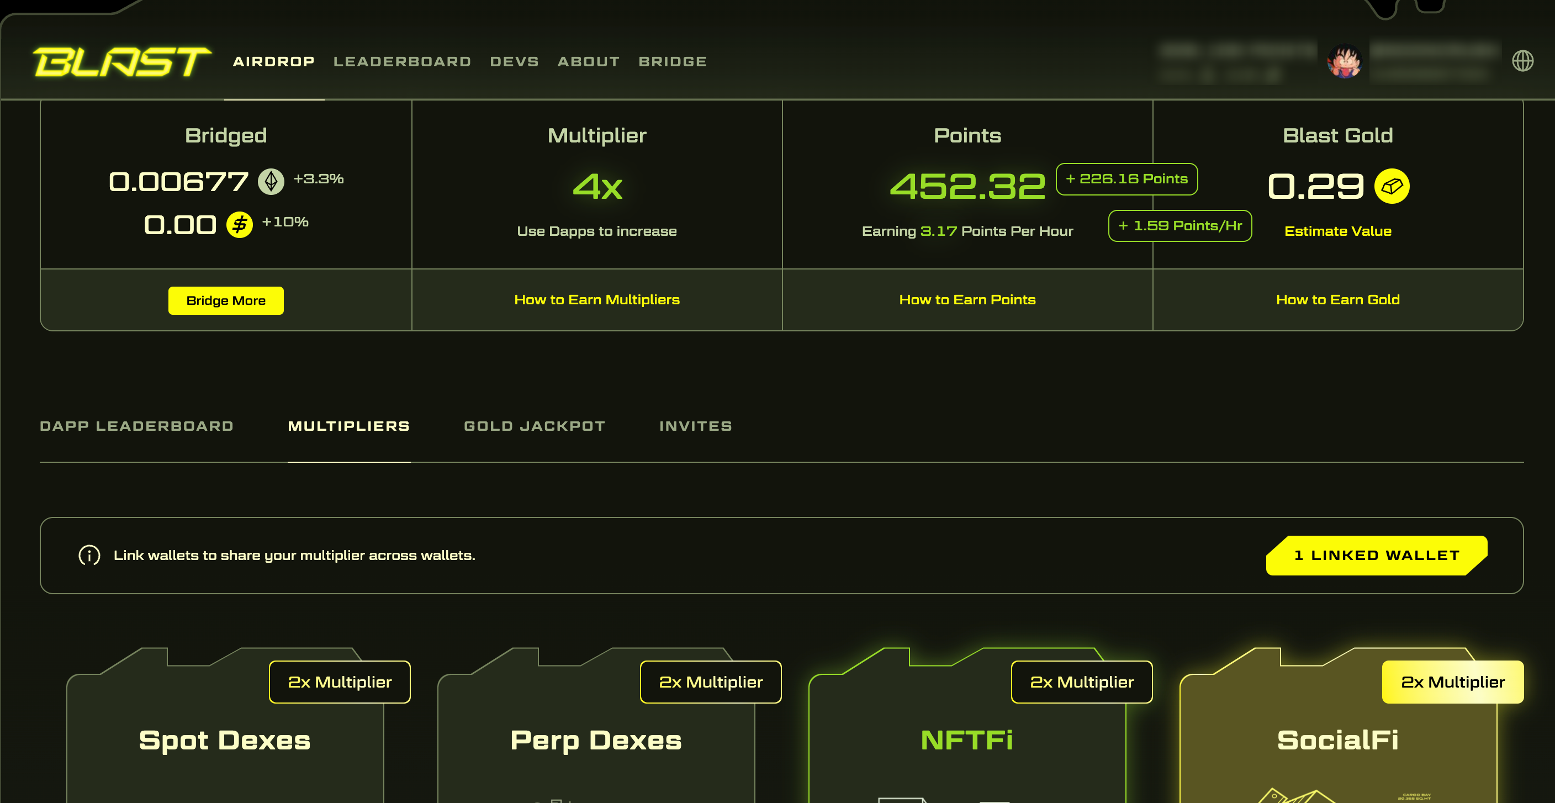
Task: Click the Bridged column heading
Action: tap(226, 136)
